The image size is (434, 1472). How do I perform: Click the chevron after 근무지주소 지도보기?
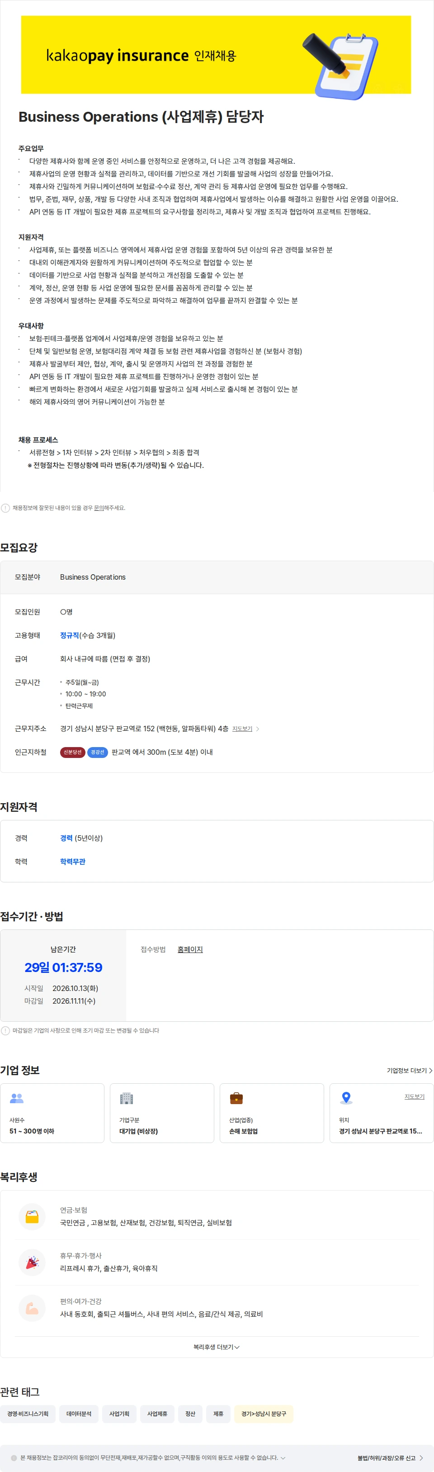[x=258, y=729]
